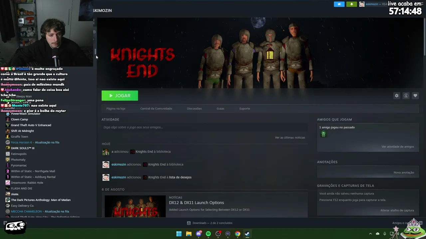The image size is (426, 239).
Task: Show hidden system tray icons chevron
Action: point(370,234)
